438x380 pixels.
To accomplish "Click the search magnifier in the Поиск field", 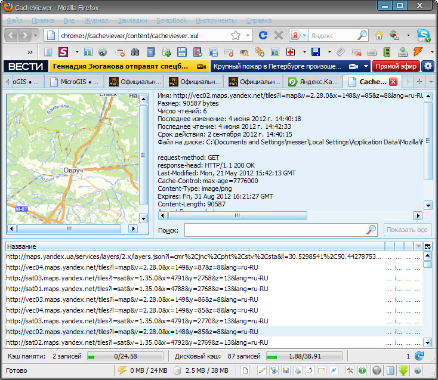I will tap(371, 230).
